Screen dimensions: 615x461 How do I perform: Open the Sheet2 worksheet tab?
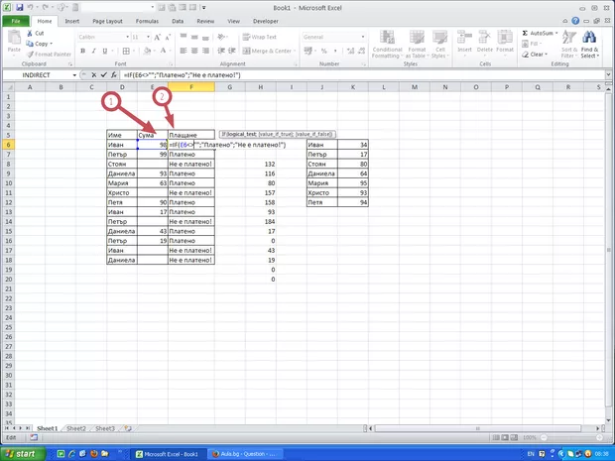coord(75,428)
